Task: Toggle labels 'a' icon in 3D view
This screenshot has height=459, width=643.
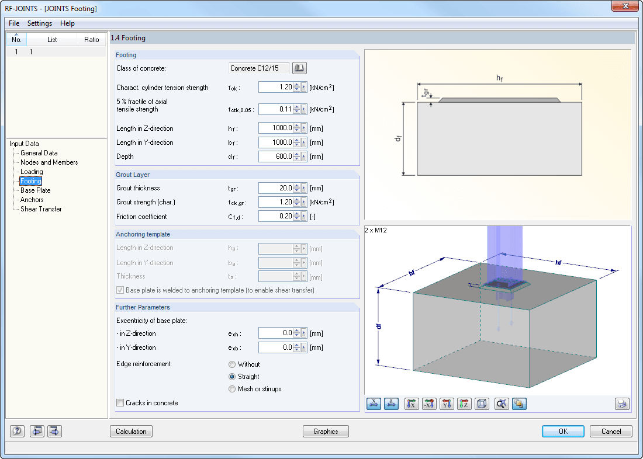Action: tap(391, 404)
